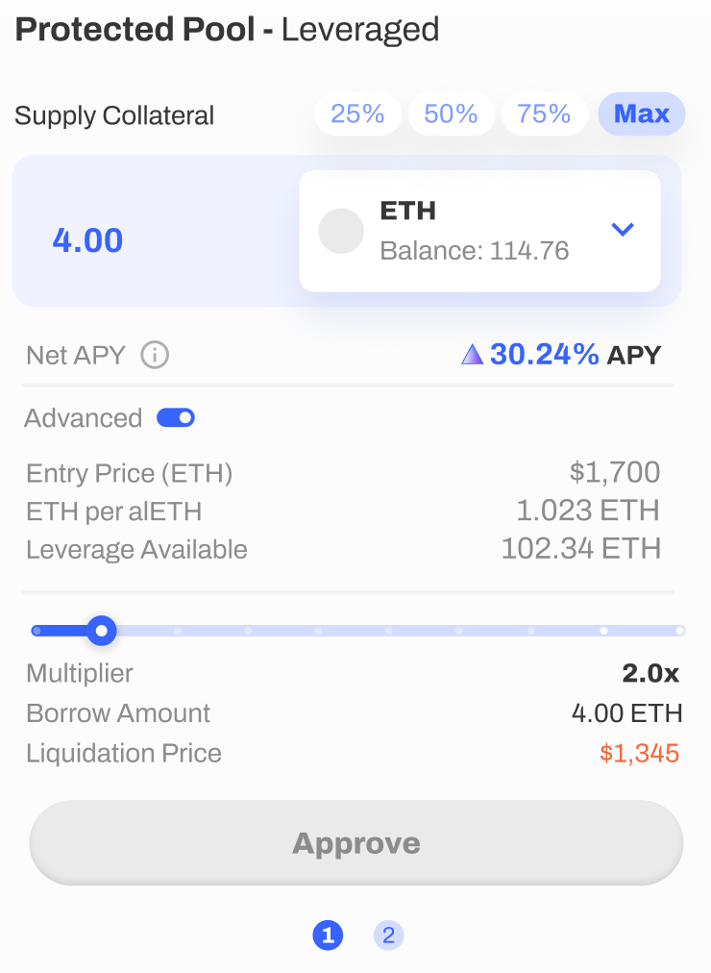Select 25% collateral preset
Image resolution: width=711 pixels, height=973 pixels.
point(357,114)
